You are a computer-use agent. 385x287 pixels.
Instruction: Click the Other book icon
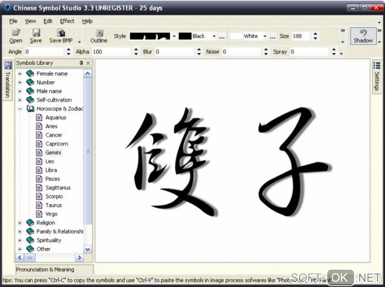tap(30, 249)
